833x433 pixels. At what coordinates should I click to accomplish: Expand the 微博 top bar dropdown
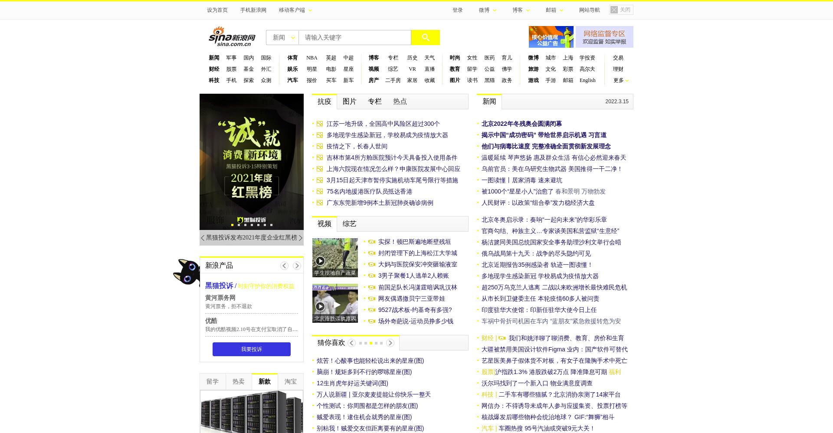[x=488, y=10]
